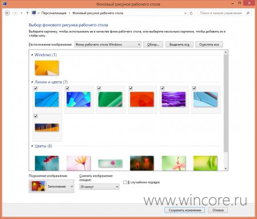Screen dimensions: 257x219
Task: Select the blue geometric shapes thumbnail
Action: [79, 99]
